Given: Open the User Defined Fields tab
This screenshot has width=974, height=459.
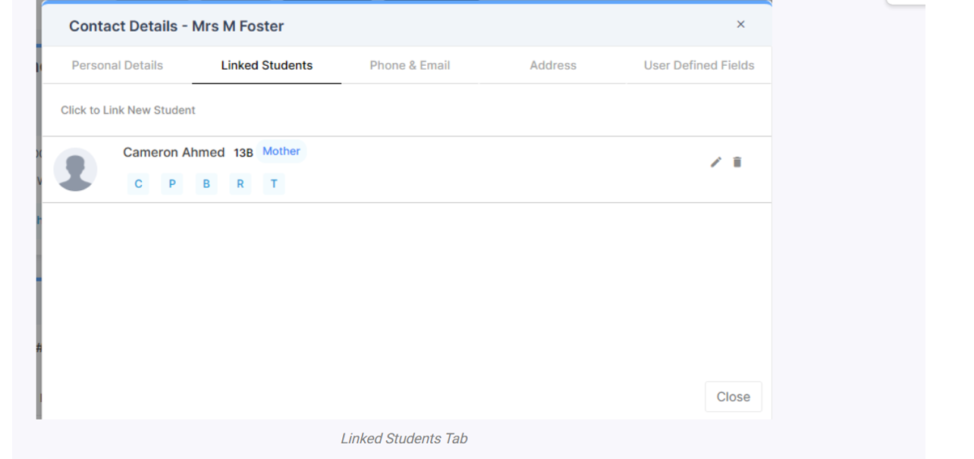Looking at the screenshot, I should 699,65.
